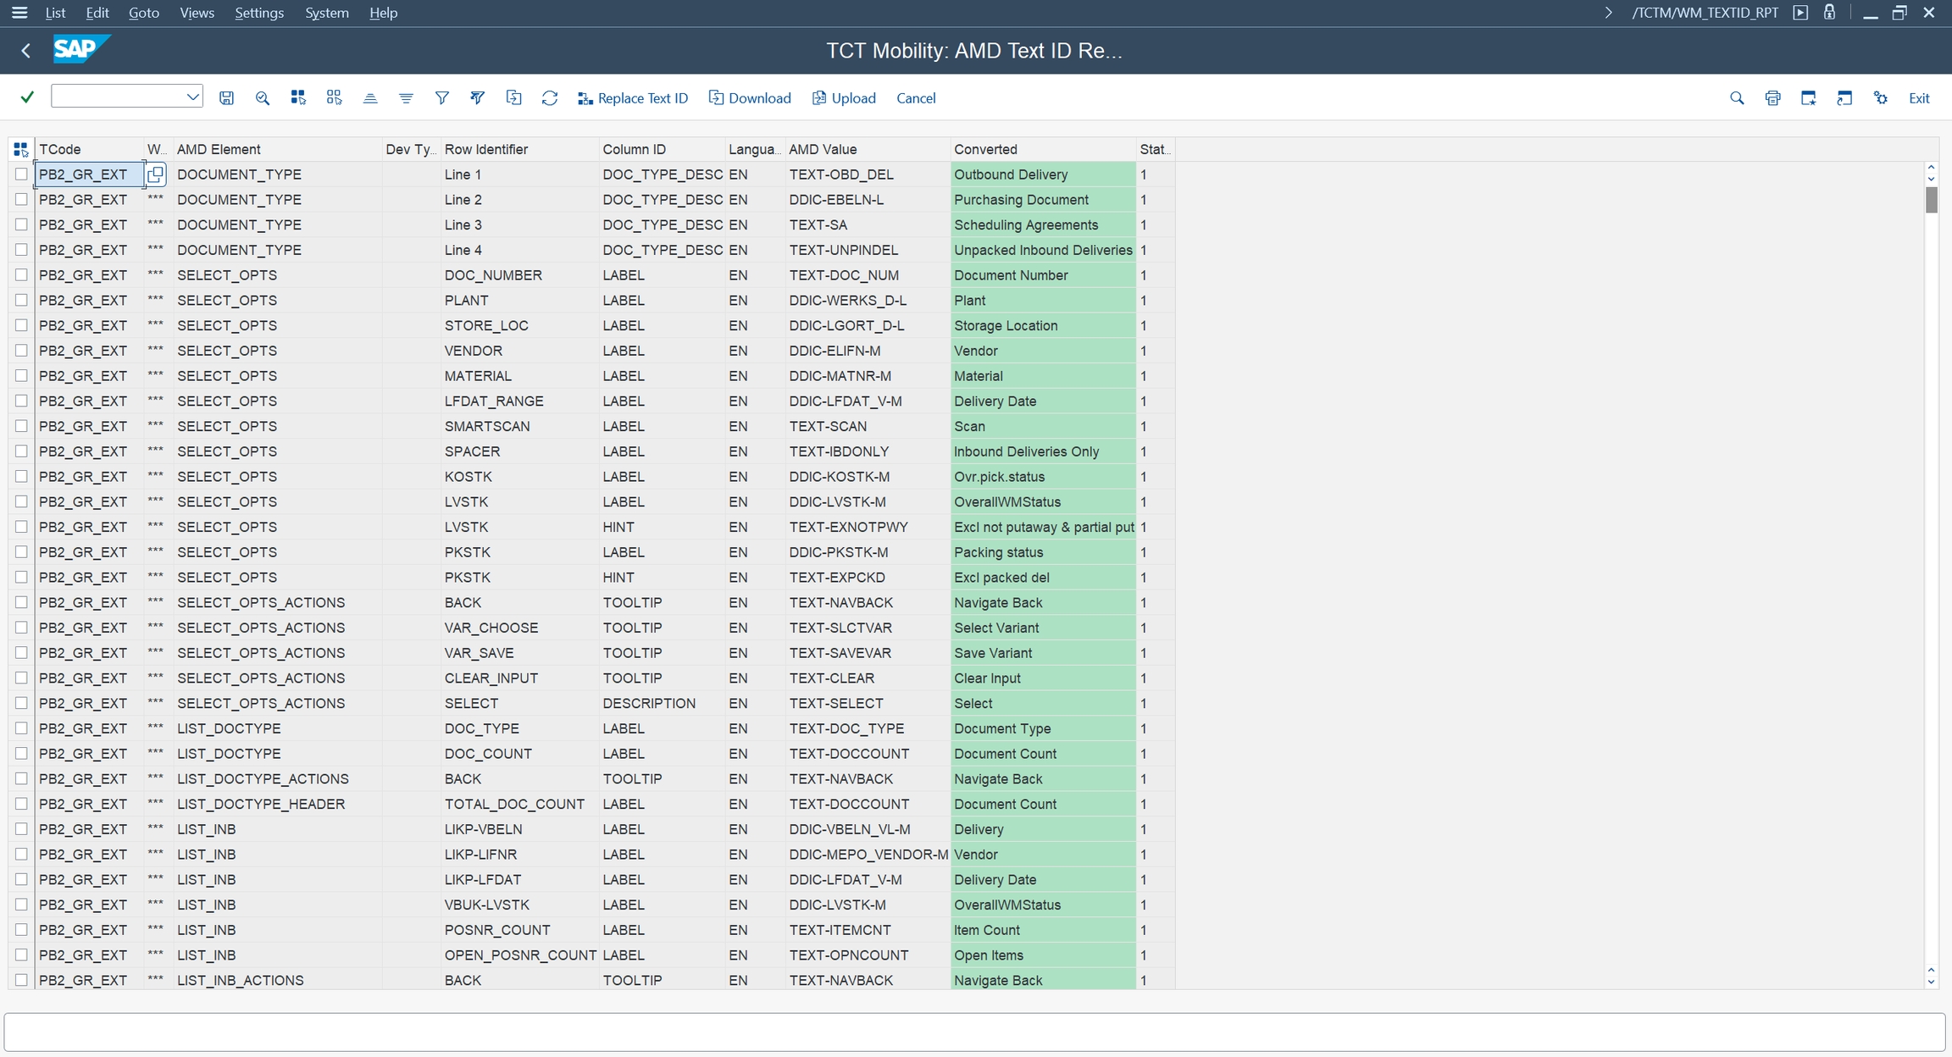Click the Replace Text ID button
This screenshot has height=1057, width=1952.
[632, 98]
